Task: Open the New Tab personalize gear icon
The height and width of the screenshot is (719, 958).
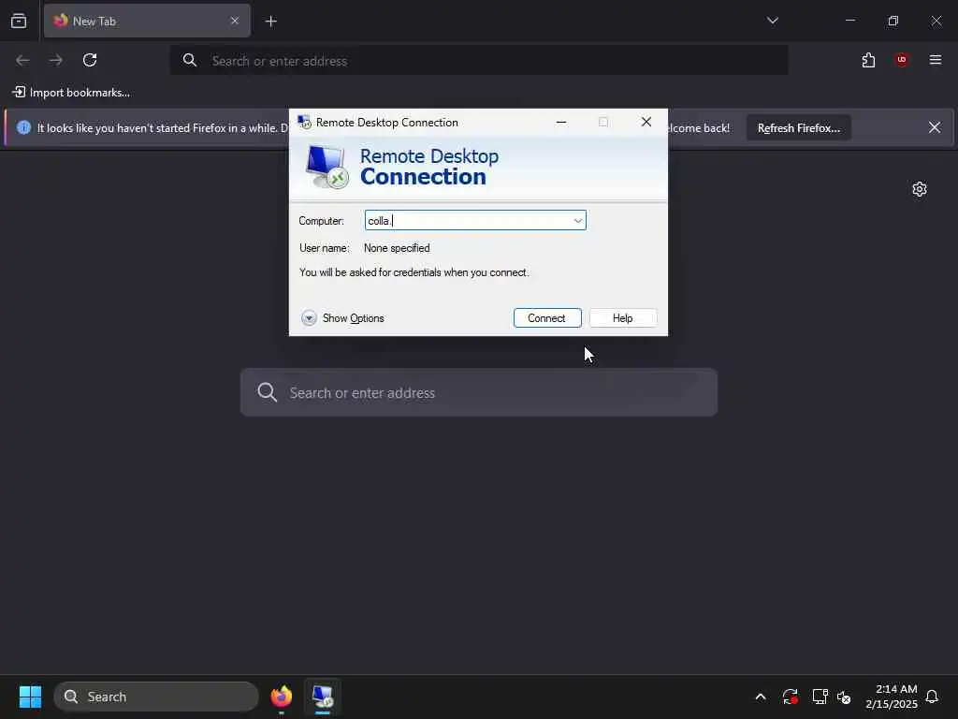Action: click(920, 189)
